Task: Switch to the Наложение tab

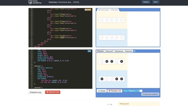Action: tap(119, 51)
